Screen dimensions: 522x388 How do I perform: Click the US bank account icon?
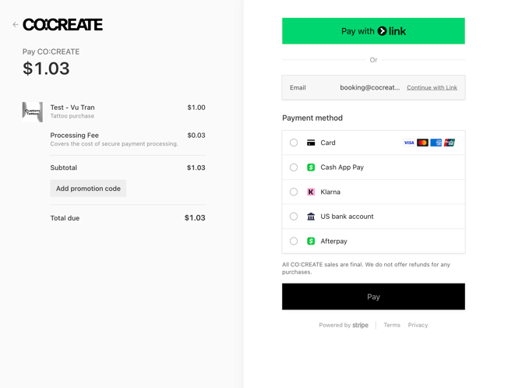(311, 217)
